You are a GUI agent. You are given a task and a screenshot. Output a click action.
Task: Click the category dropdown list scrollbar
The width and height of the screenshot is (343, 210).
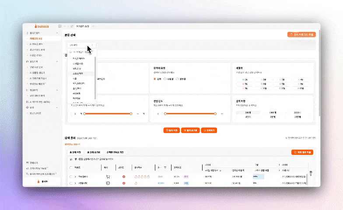[x=95, y=78]
